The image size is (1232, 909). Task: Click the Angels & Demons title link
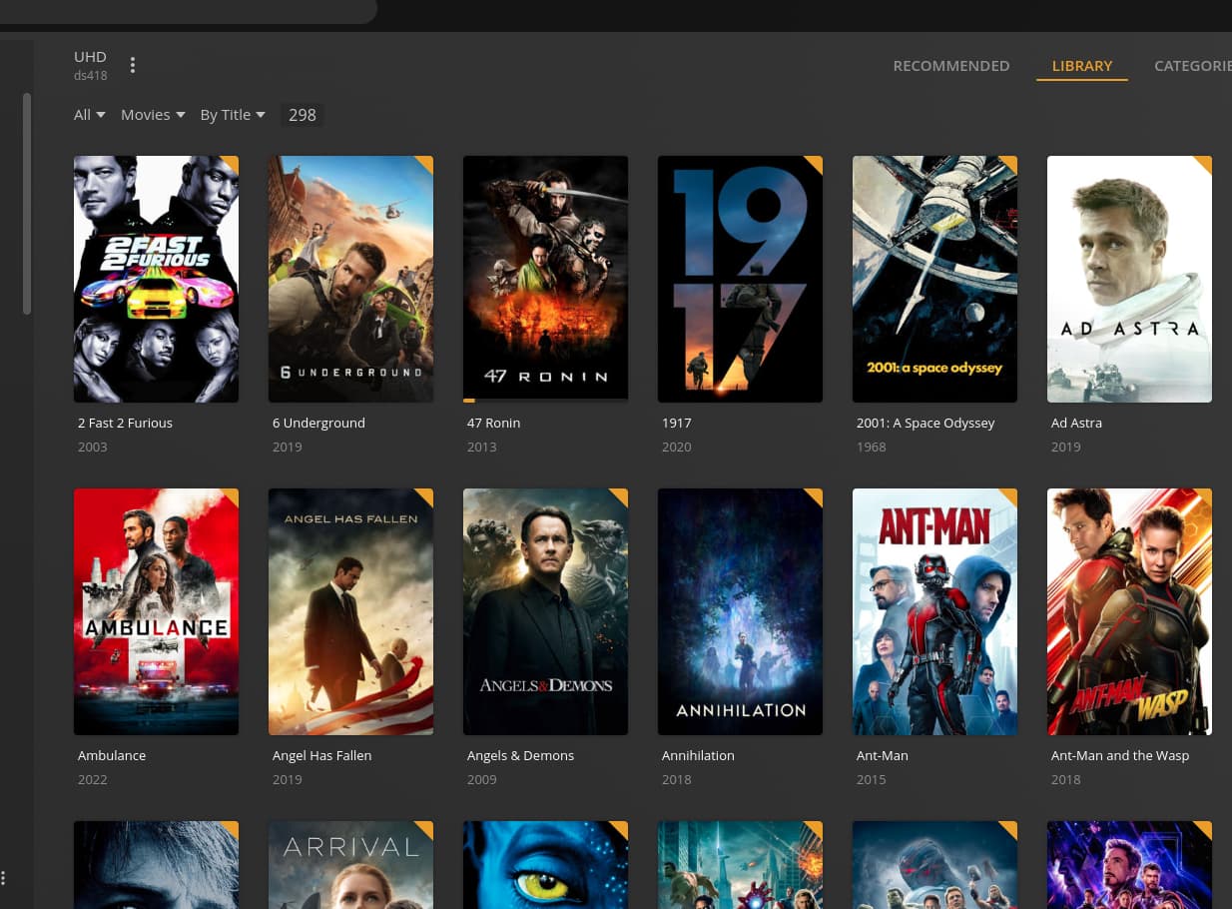pyautogui.click(x=520, y=755)
